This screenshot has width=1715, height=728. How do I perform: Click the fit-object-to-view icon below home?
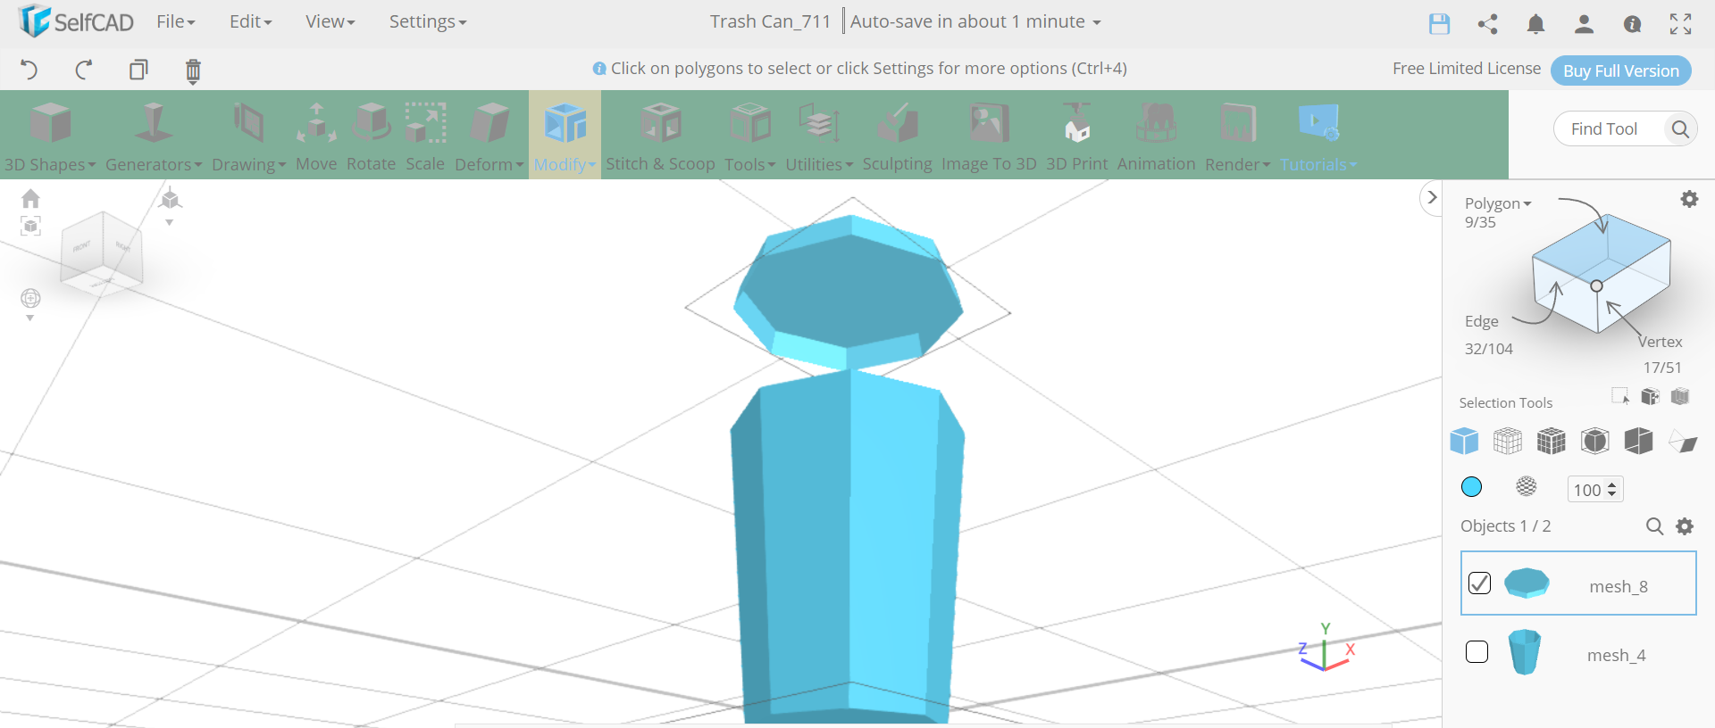pyautogui.click(x=30, y=226)
